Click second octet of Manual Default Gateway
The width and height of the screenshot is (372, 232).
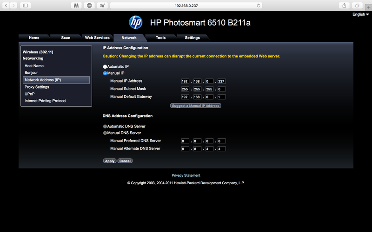point(197,97)
